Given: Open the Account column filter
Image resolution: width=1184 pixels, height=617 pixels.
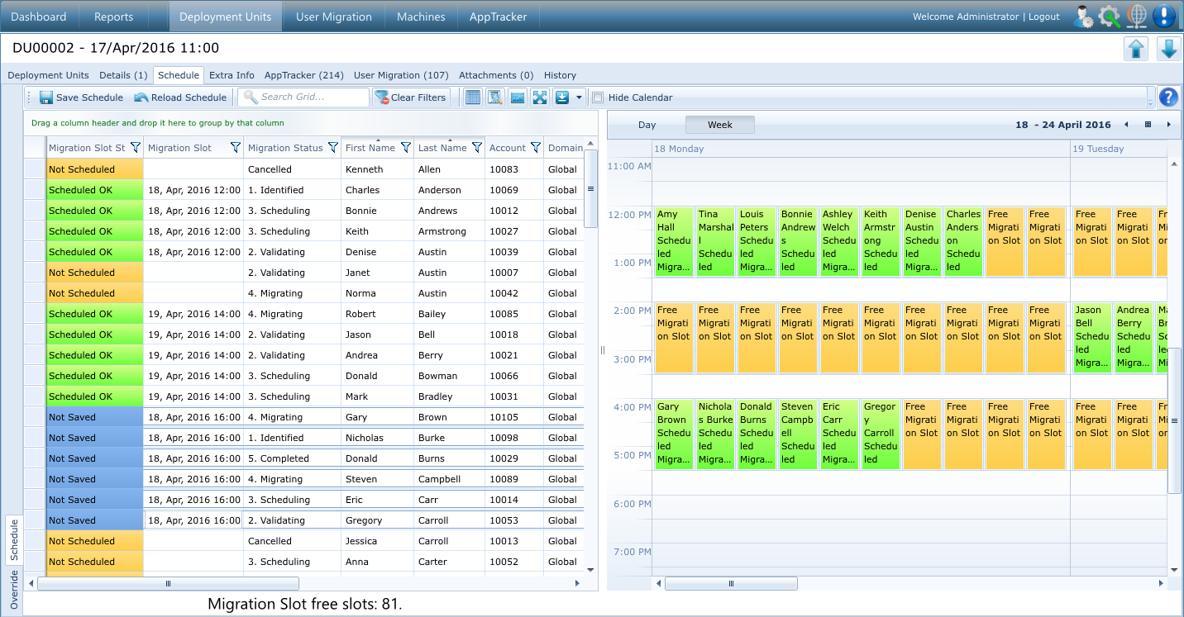Looking at the screenshot, I should pyautogui.click(x=536, y=148).
